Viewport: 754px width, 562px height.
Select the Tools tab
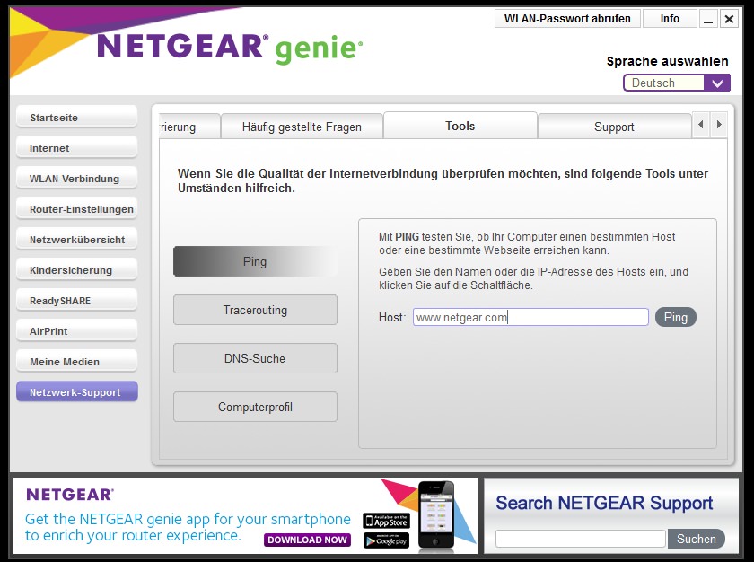click(x=460, y=126)
